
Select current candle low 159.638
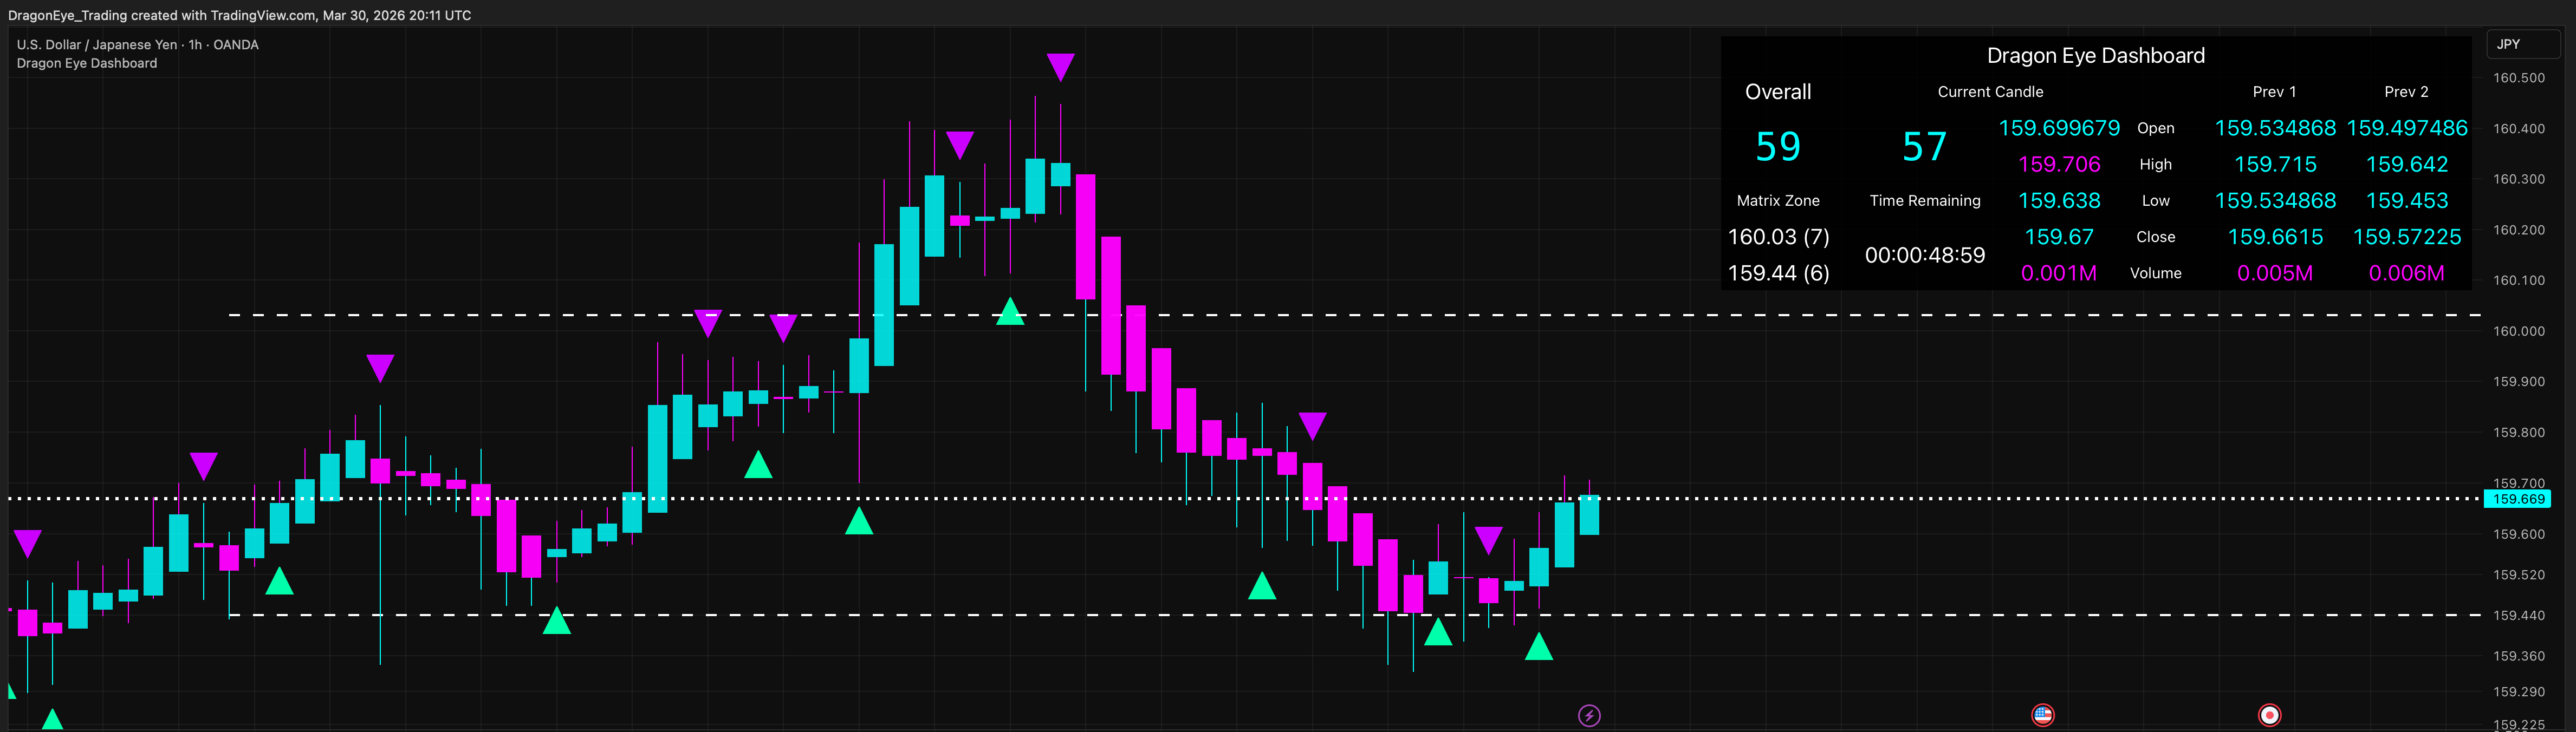[x=2059, y=201]
